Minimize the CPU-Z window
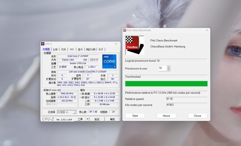This screenshot has width=241, height=146. [x=97, y=44]
